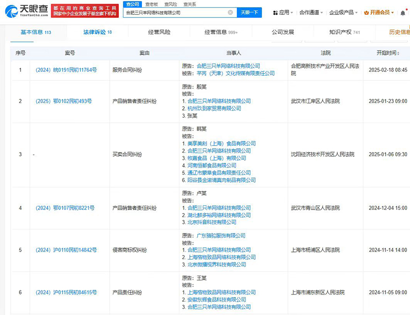
Task: Click the 应用 grid icon
Action: 275,12
